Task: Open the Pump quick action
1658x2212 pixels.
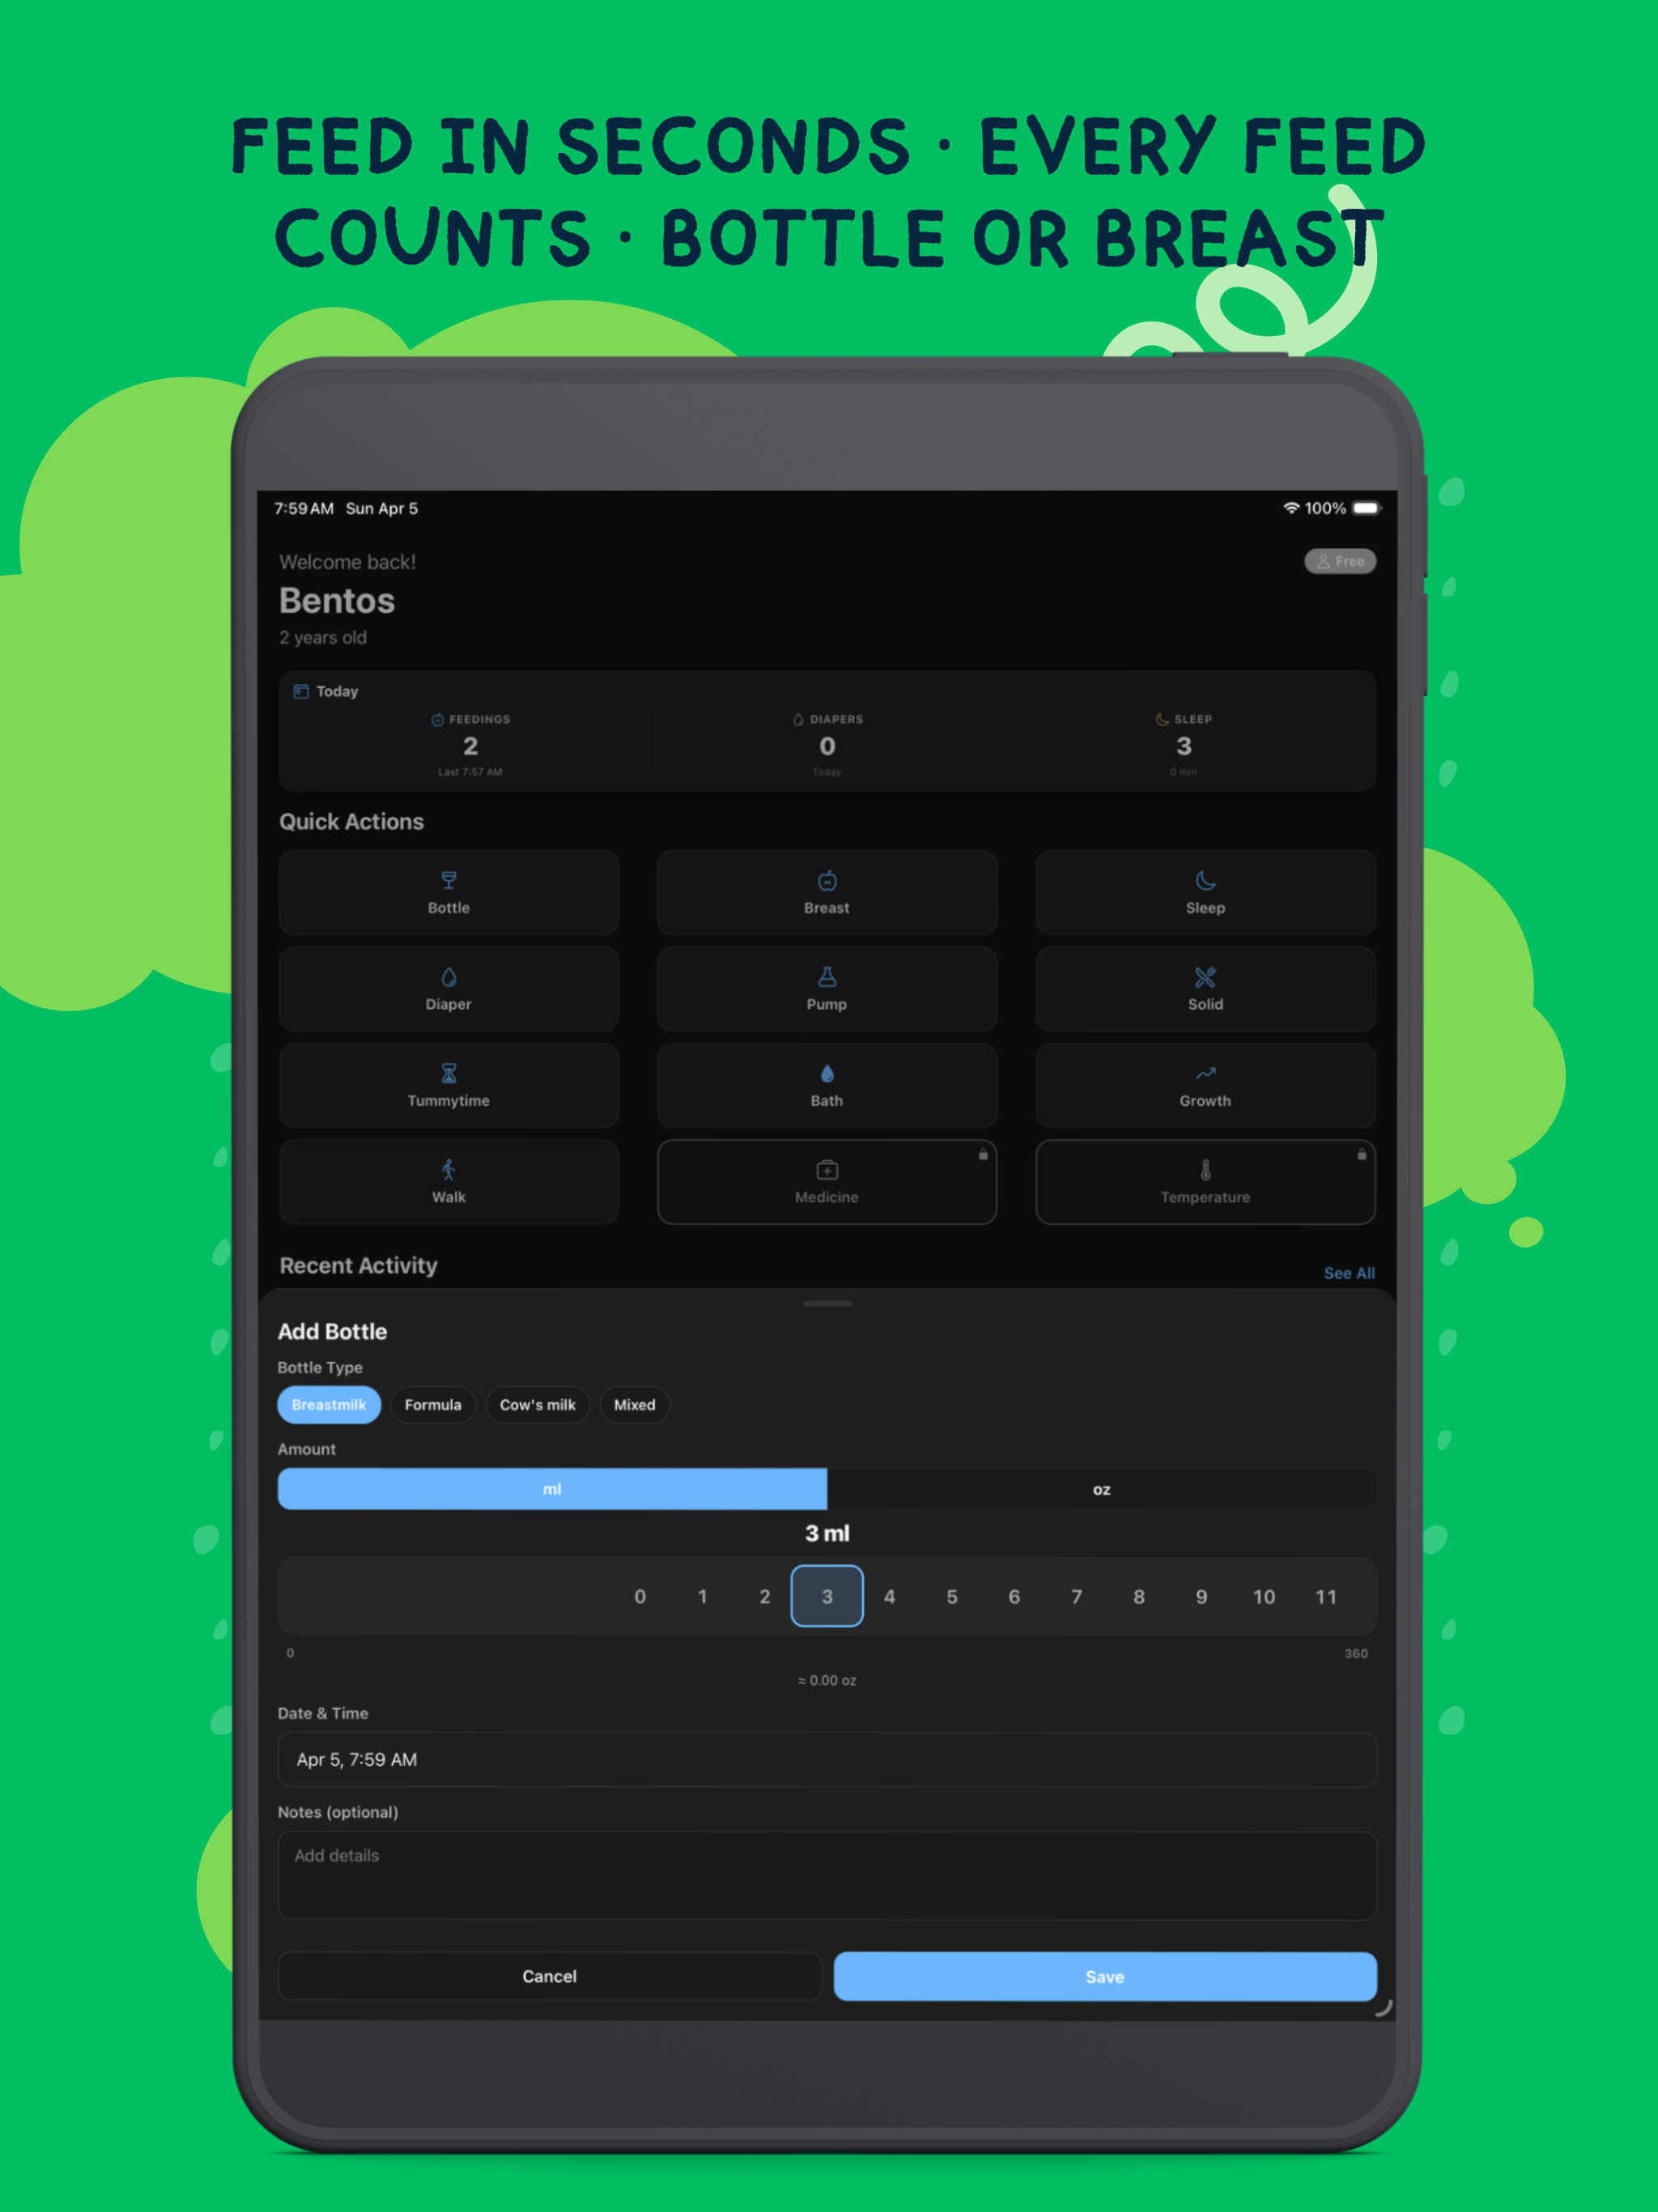Action: (826, 989)
